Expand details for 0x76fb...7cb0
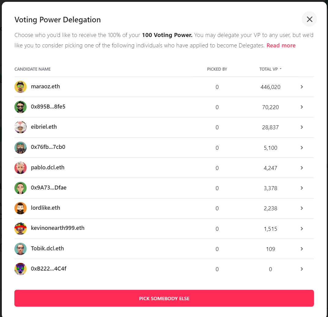The height and width of the screenshot is (317, 328). 302,148
